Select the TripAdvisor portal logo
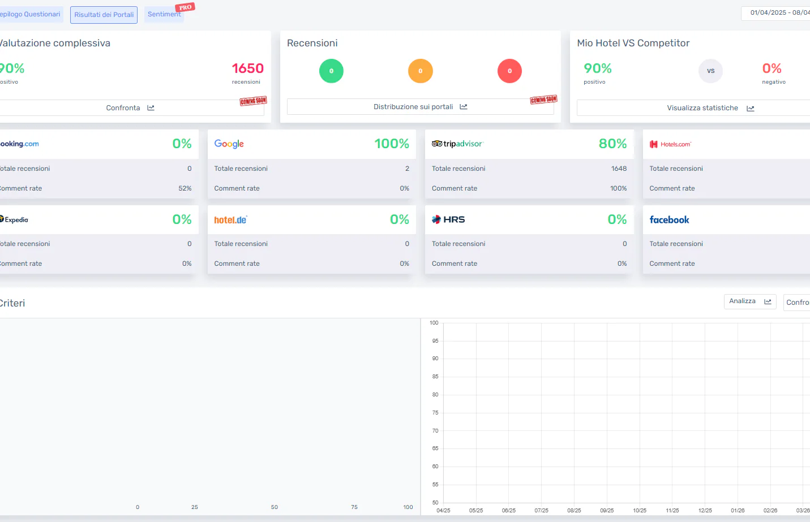Viewport: 810px width, 522px height. tap(457, 144)
